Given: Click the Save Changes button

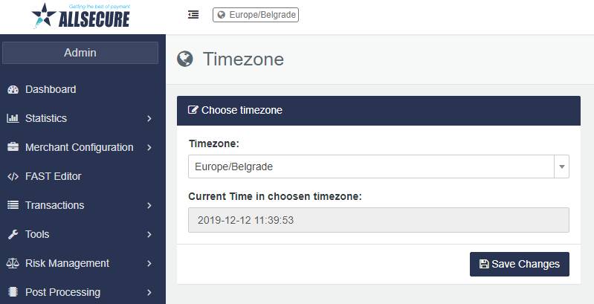Looking at the screenshot, I should (519, 264).
